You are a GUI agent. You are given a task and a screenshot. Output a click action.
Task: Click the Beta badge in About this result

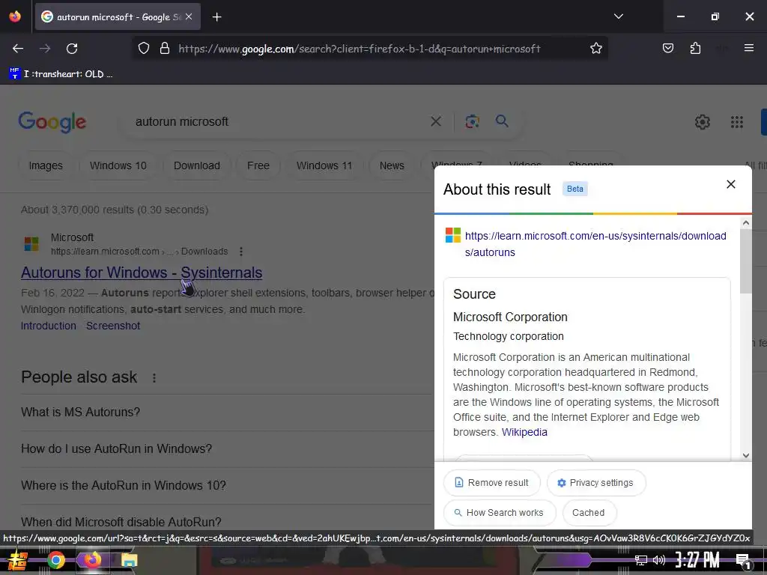(x=575, y=189)
